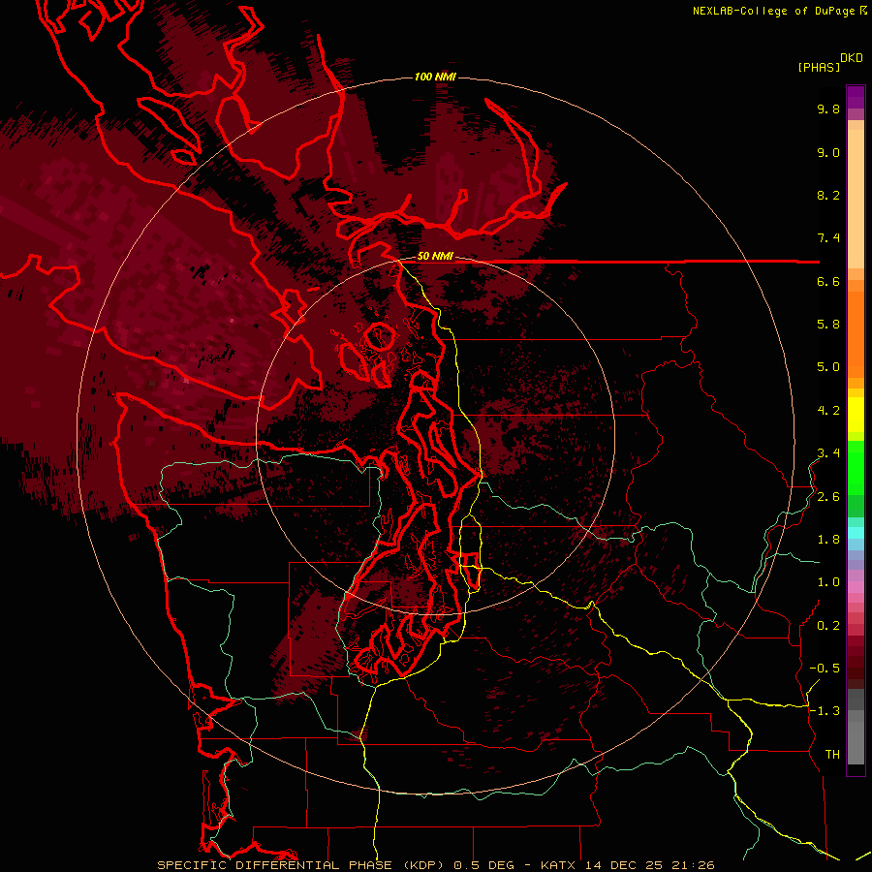Image resolution: width=872 pixels, height=872 pixels.
Task: Click the -0.5 legend value
Action: coord(825,669)
